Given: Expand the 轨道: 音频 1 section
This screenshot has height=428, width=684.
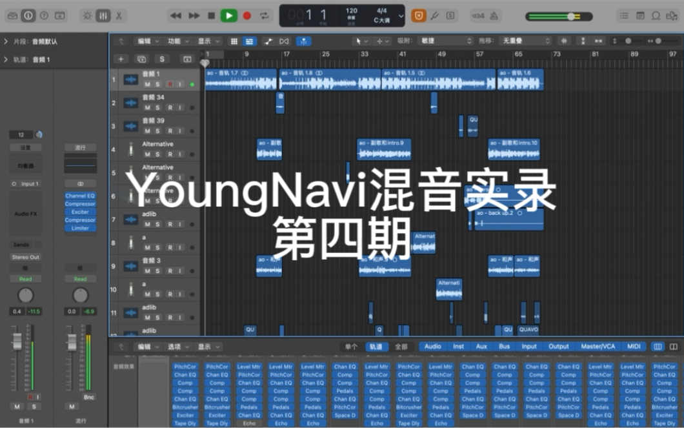Looking at the screenshot, I should click(6, 59).
